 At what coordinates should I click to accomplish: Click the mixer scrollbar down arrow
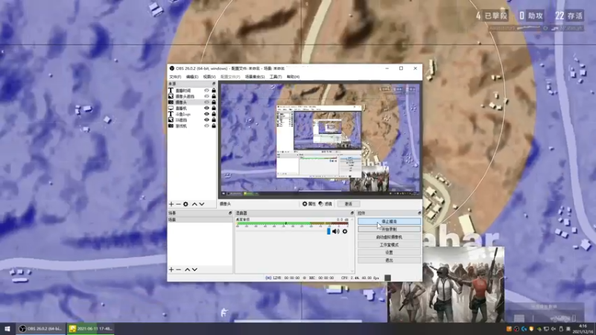click(352, 271)
